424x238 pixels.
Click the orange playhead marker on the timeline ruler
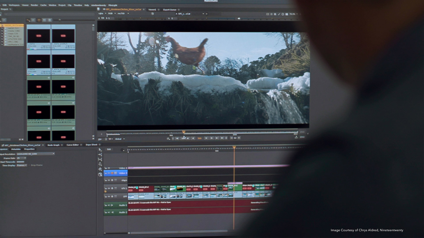point(234,147)
